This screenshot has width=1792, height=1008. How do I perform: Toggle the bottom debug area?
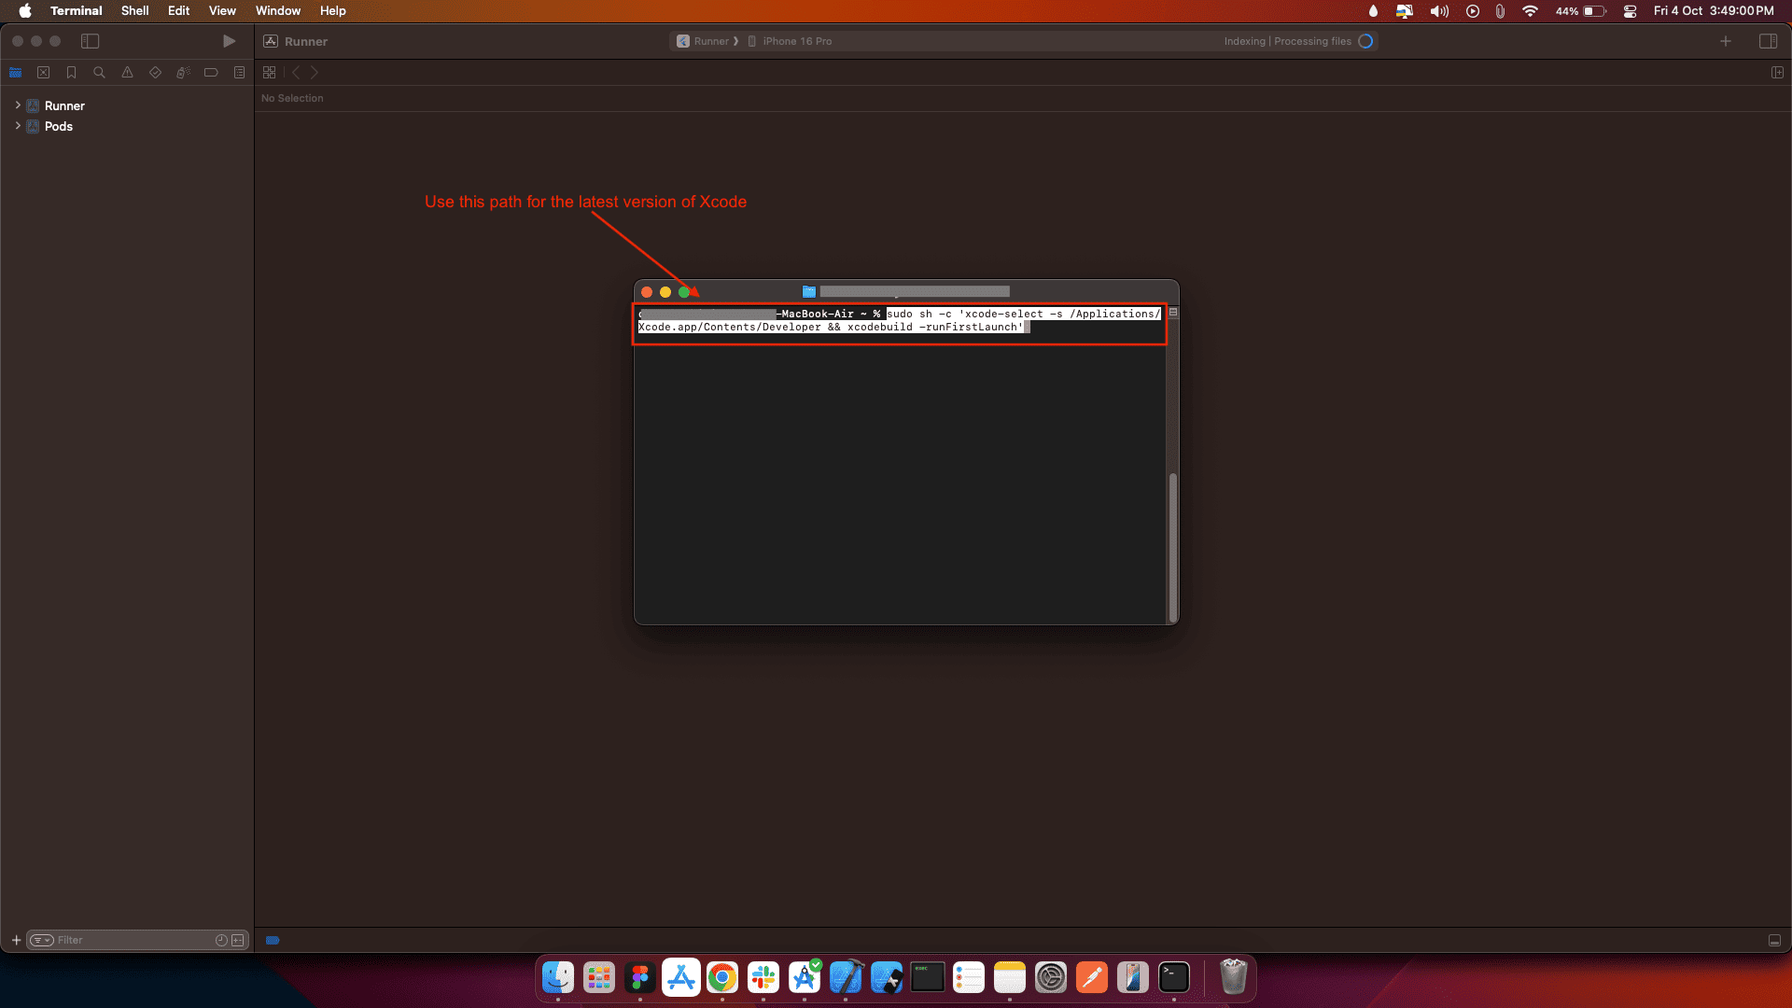pyautogui.click(x=1774, y=941)
